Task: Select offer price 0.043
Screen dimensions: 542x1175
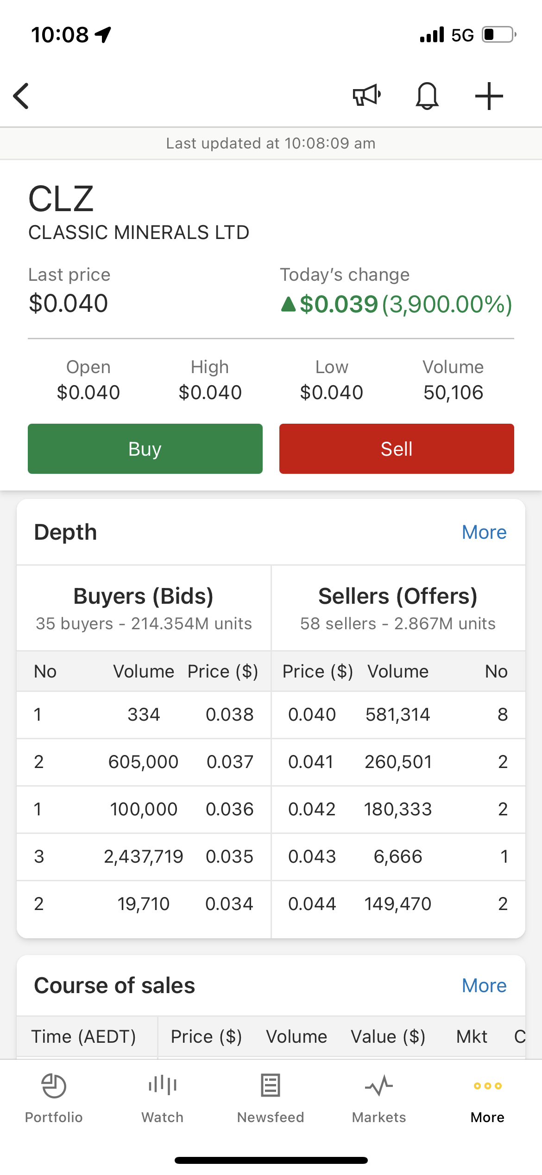Action: tap(312, 857)
